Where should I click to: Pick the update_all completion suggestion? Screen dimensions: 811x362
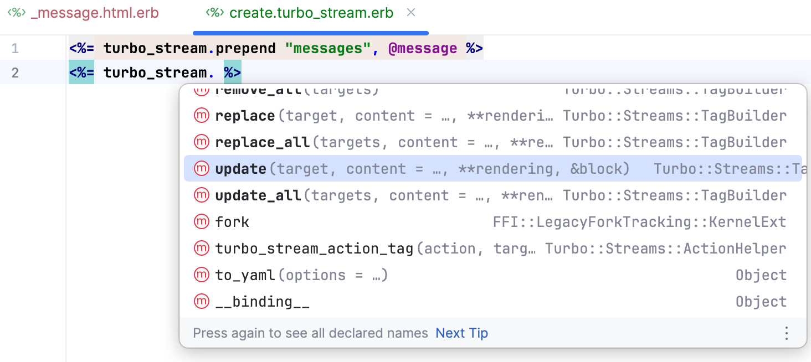(493, 195)
